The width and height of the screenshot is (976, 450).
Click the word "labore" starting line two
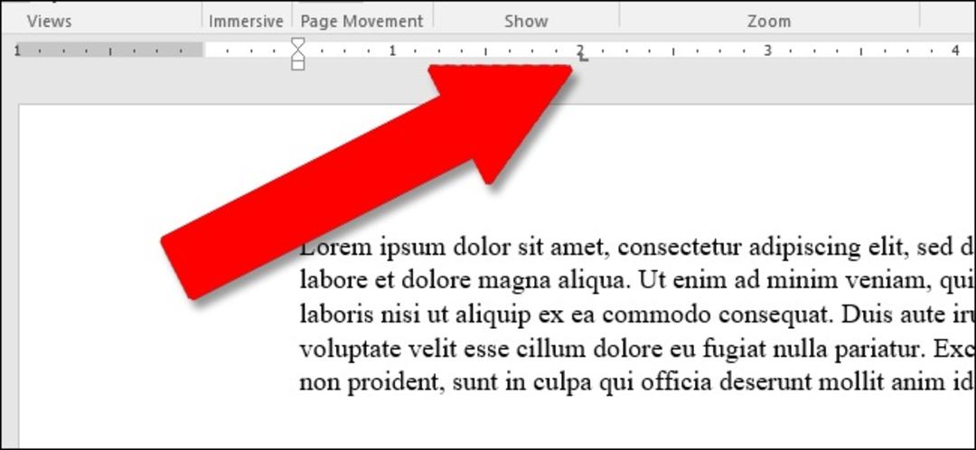[x=333, y=281]
